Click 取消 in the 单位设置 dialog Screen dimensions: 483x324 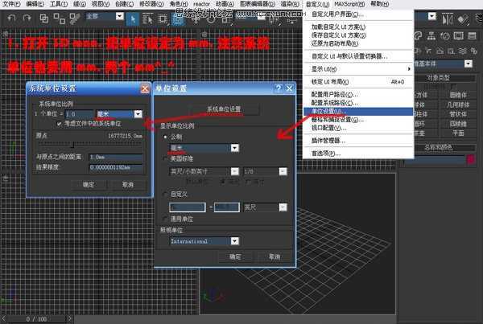coord(275,256)
